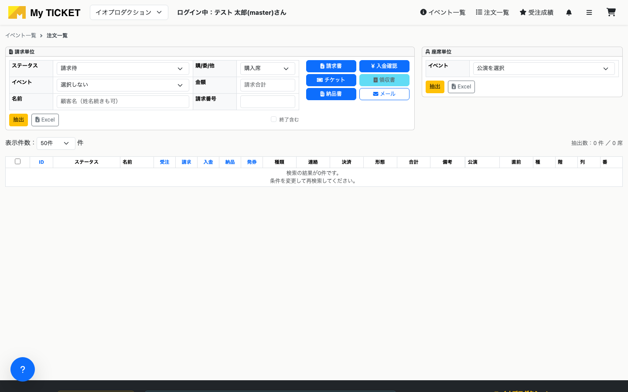
Task: Toggle the 終了含む checkbox
Action: [273, 119]
